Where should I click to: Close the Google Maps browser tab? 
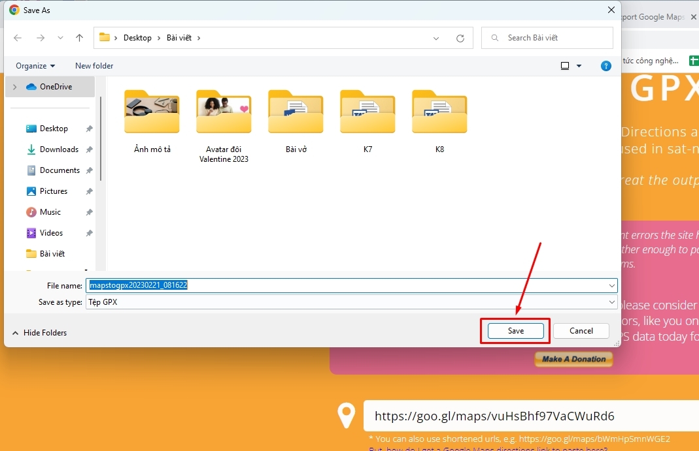pyautogui.click(x=694, y=17)
